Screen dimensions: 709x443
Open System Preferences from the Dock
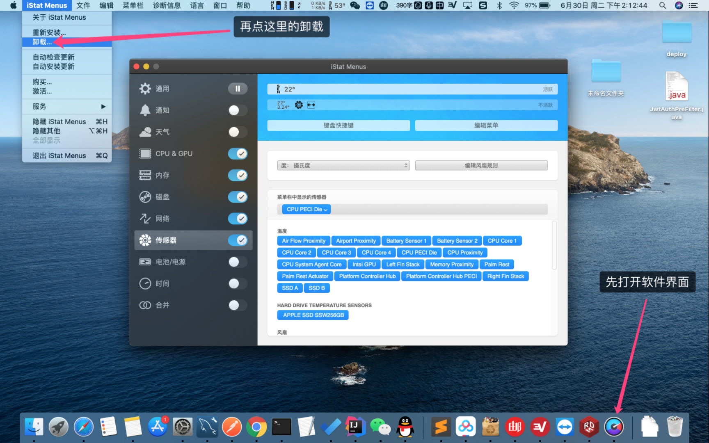click(x=183, y=427)
